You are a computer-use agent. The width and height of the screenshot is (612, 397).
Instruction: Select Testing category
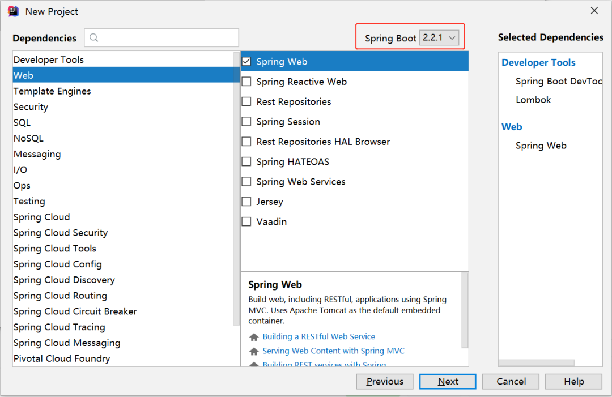(123, 201)
